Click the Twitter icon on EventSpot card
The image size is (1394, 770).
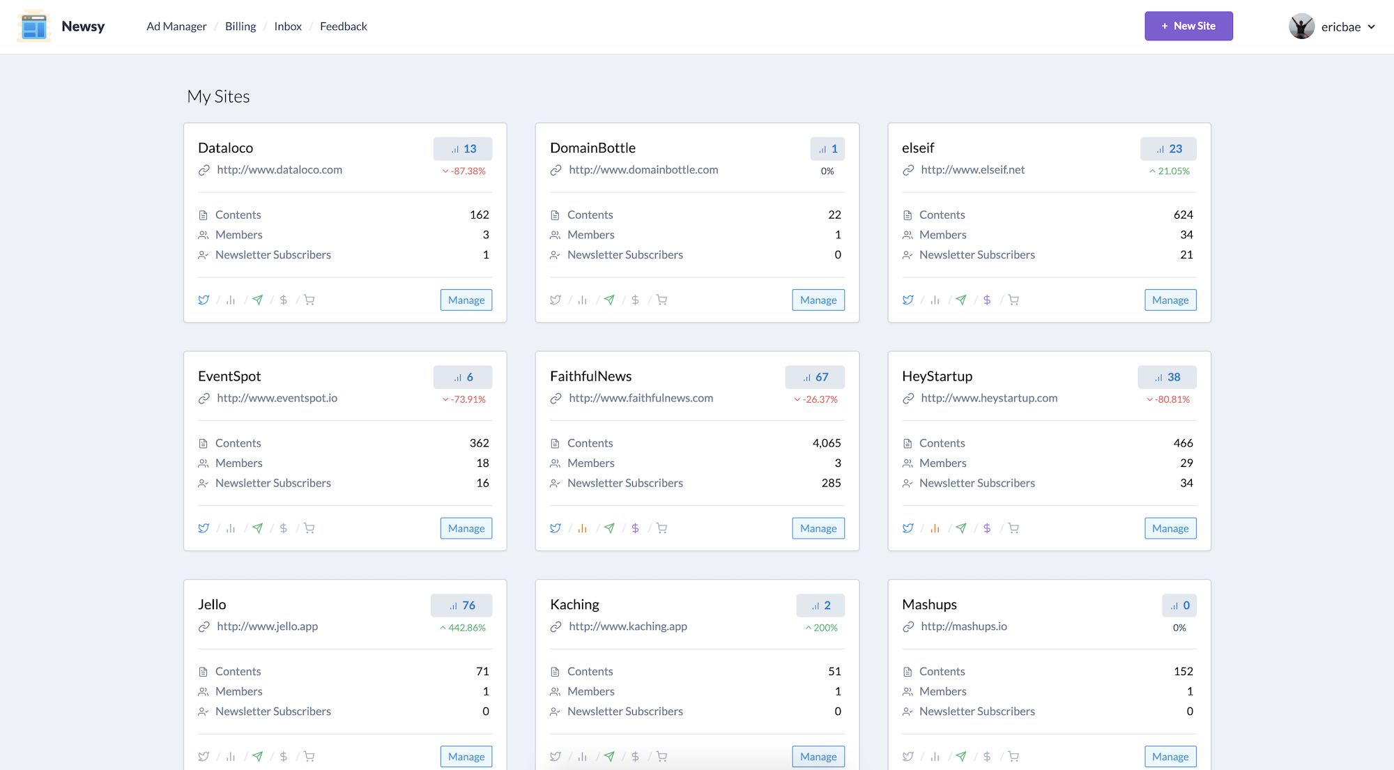click(204, 528)
